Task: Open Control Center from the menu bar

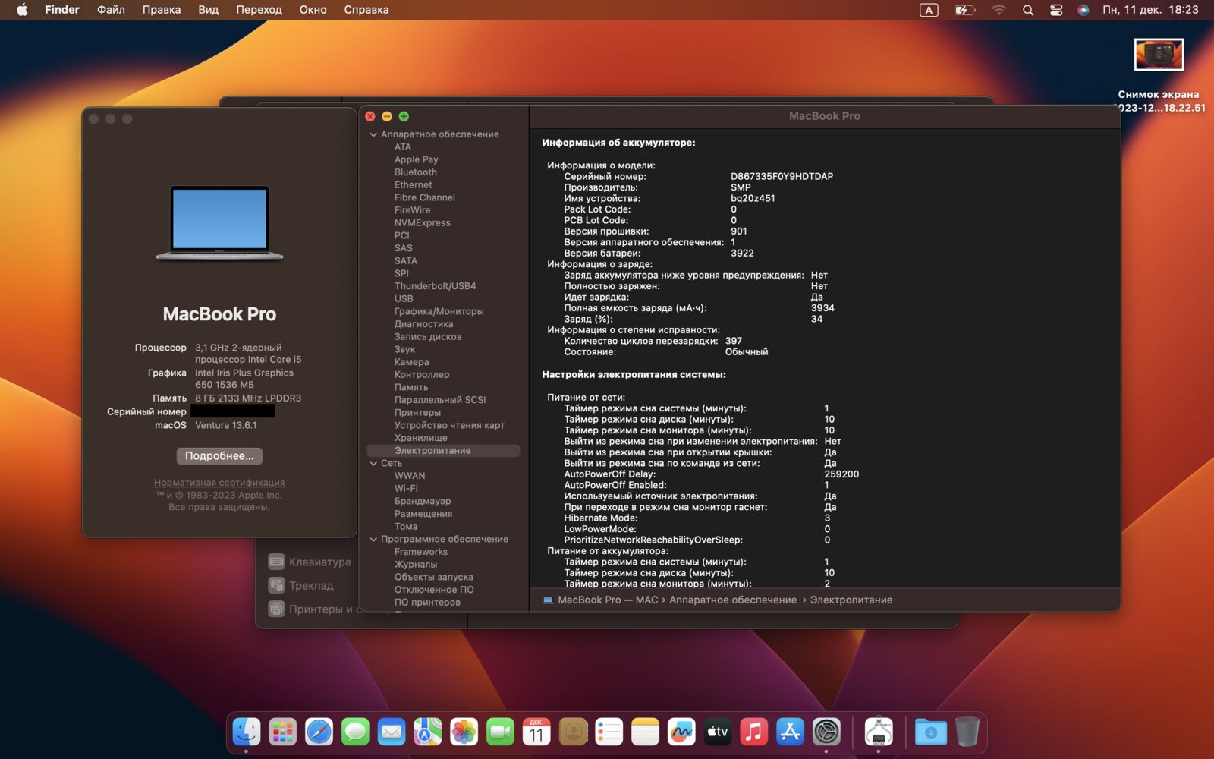Action: (x=1056, y=10)
